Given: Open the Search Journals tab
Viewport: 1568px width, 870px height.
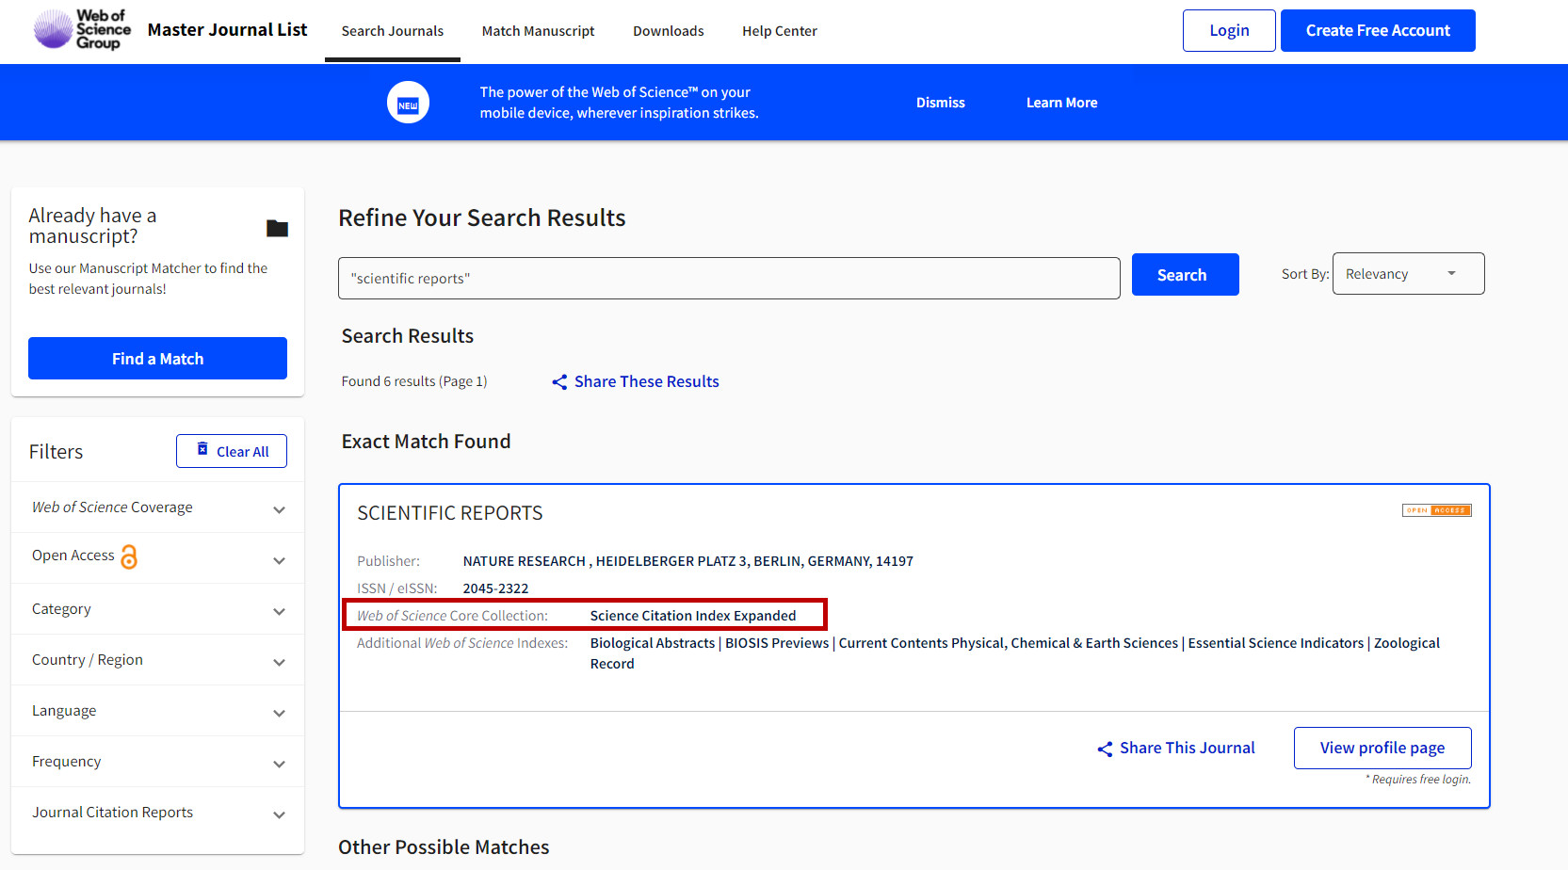Looking at the screenshot, I should (393, 31).
